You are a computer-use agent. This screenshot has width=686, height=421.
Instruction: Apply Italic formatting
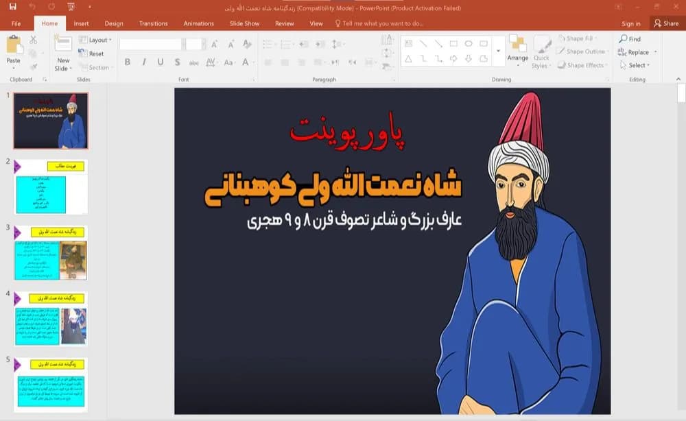[143, 62]
